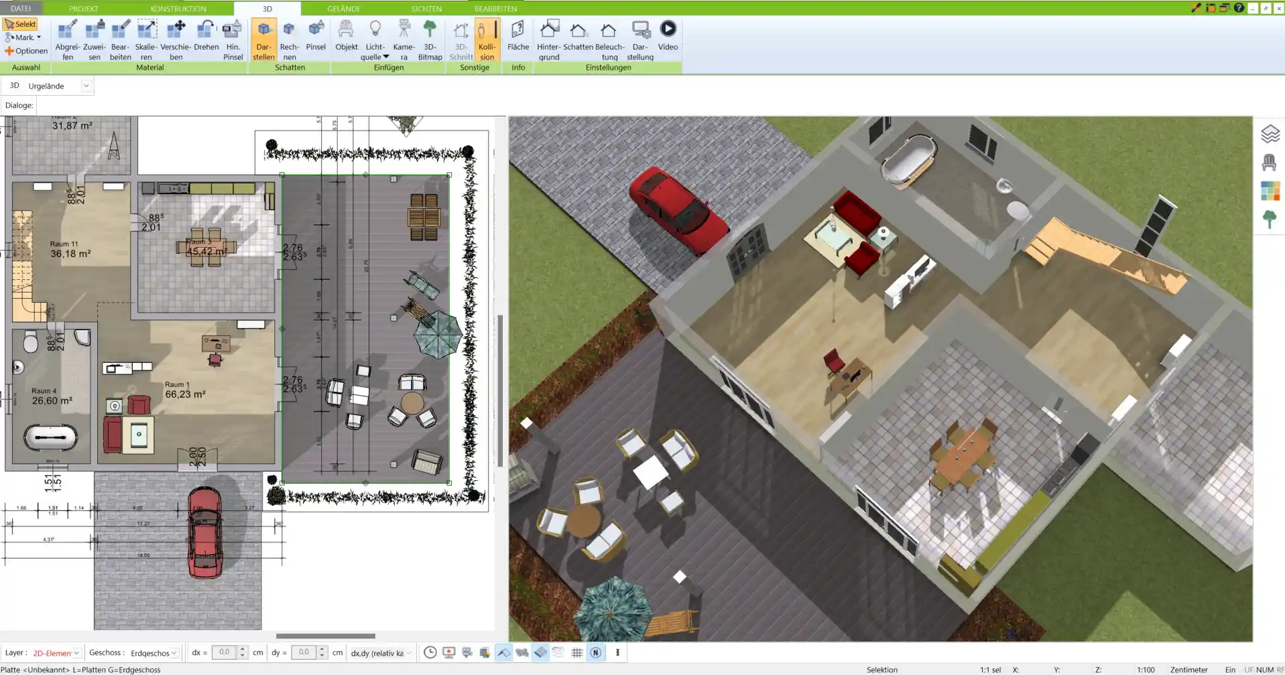Viewport: 1285px width, 675px height.
Task: Open the color materials catalog on sidebar
Action: coord(1270,191)
